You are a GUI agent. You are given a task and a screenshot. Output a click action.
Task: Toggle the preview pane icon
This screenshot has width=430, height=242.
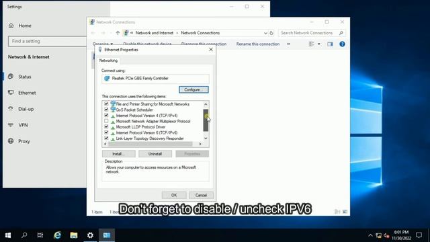(330, 44)
